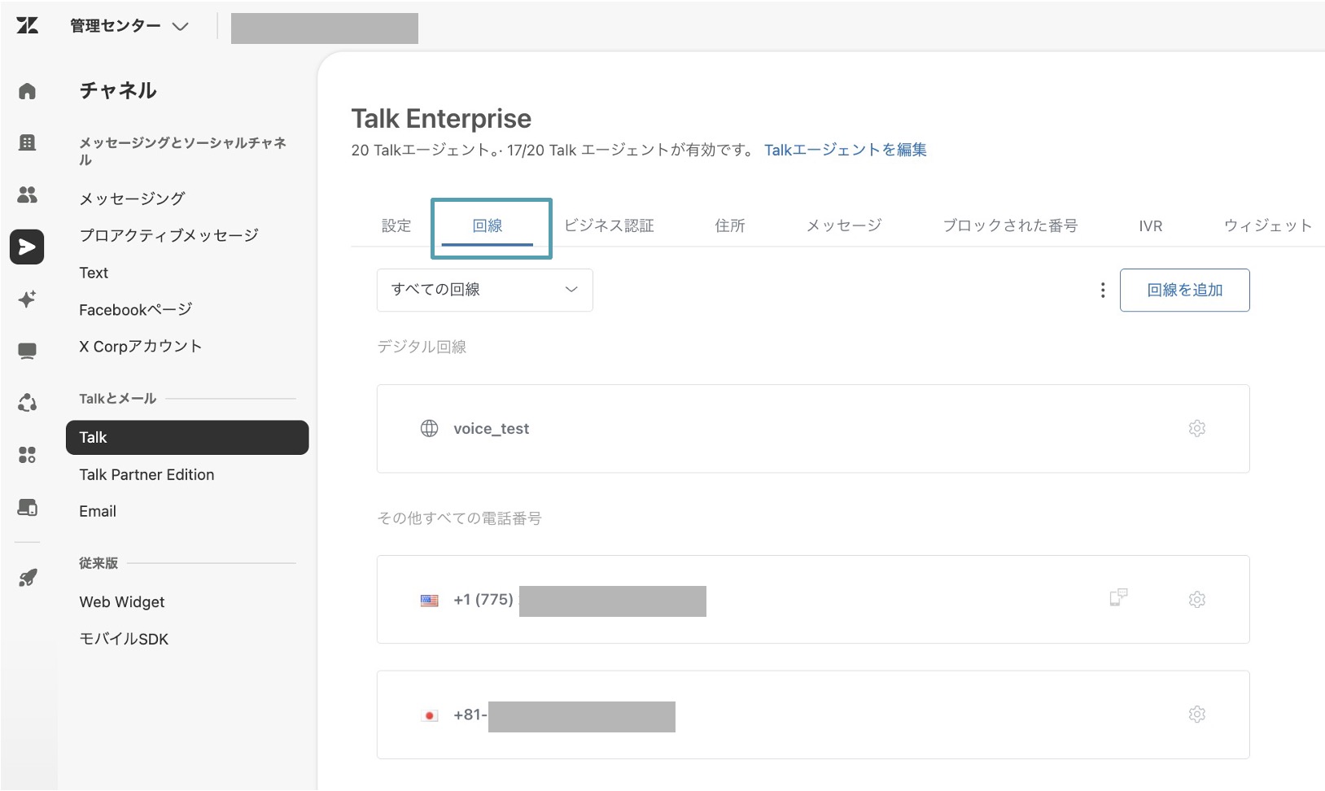Viewport: 1325px width, 791px height.
Task: Open settings gear for +81 number
Action: click(1196, 715)
